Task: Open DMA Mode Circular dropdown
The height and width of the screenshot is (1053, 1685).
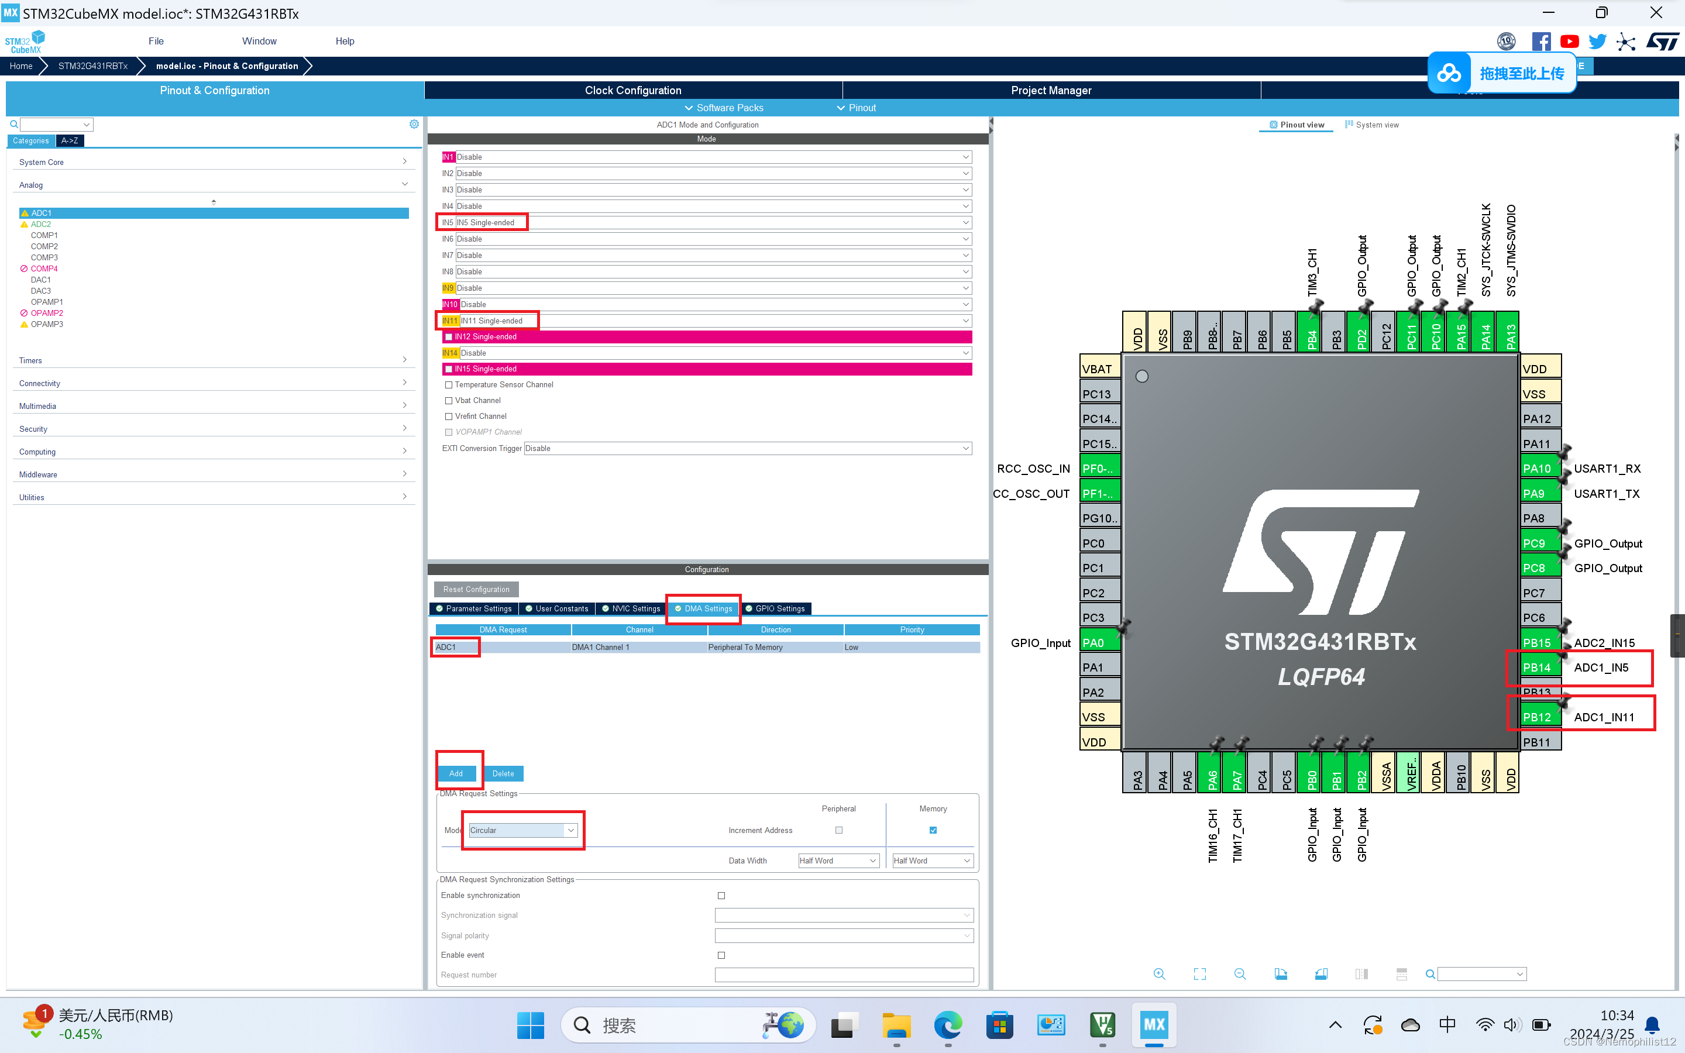Action: point(523,830)
